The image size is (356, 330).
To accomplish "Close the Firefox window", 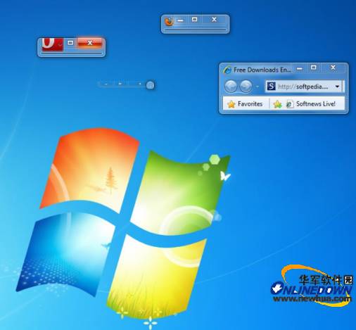I will (214, 20).
